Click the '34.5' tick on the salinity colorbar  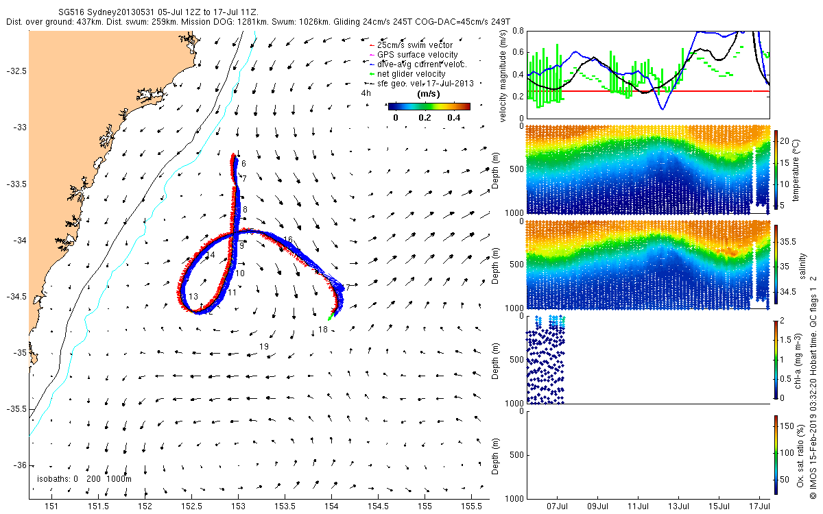[788, 292]
